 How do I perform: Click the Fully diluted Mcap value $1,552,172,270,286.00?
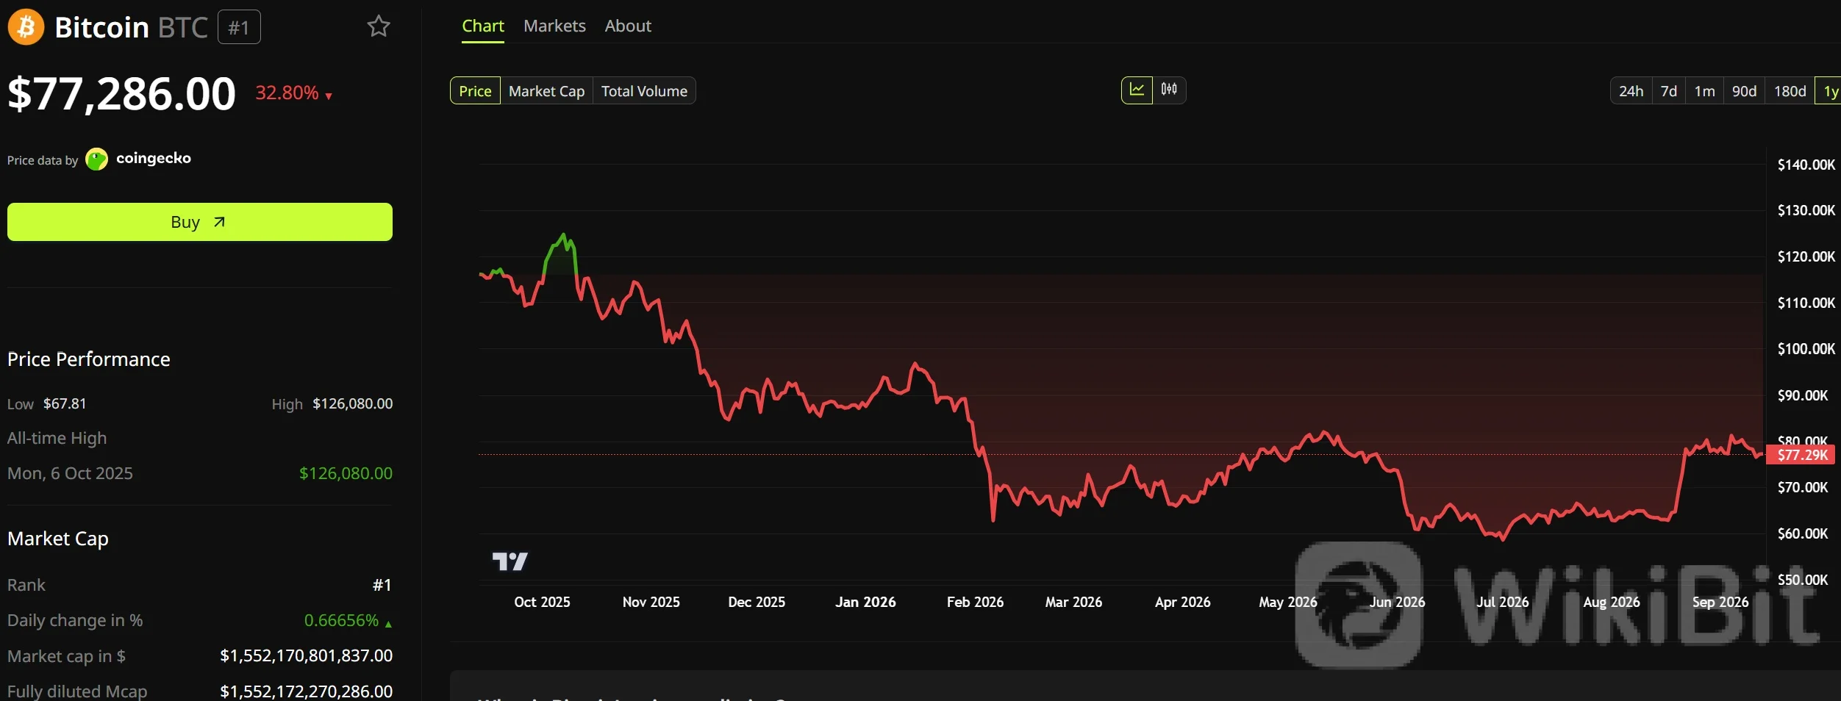[x=306, y=691]
